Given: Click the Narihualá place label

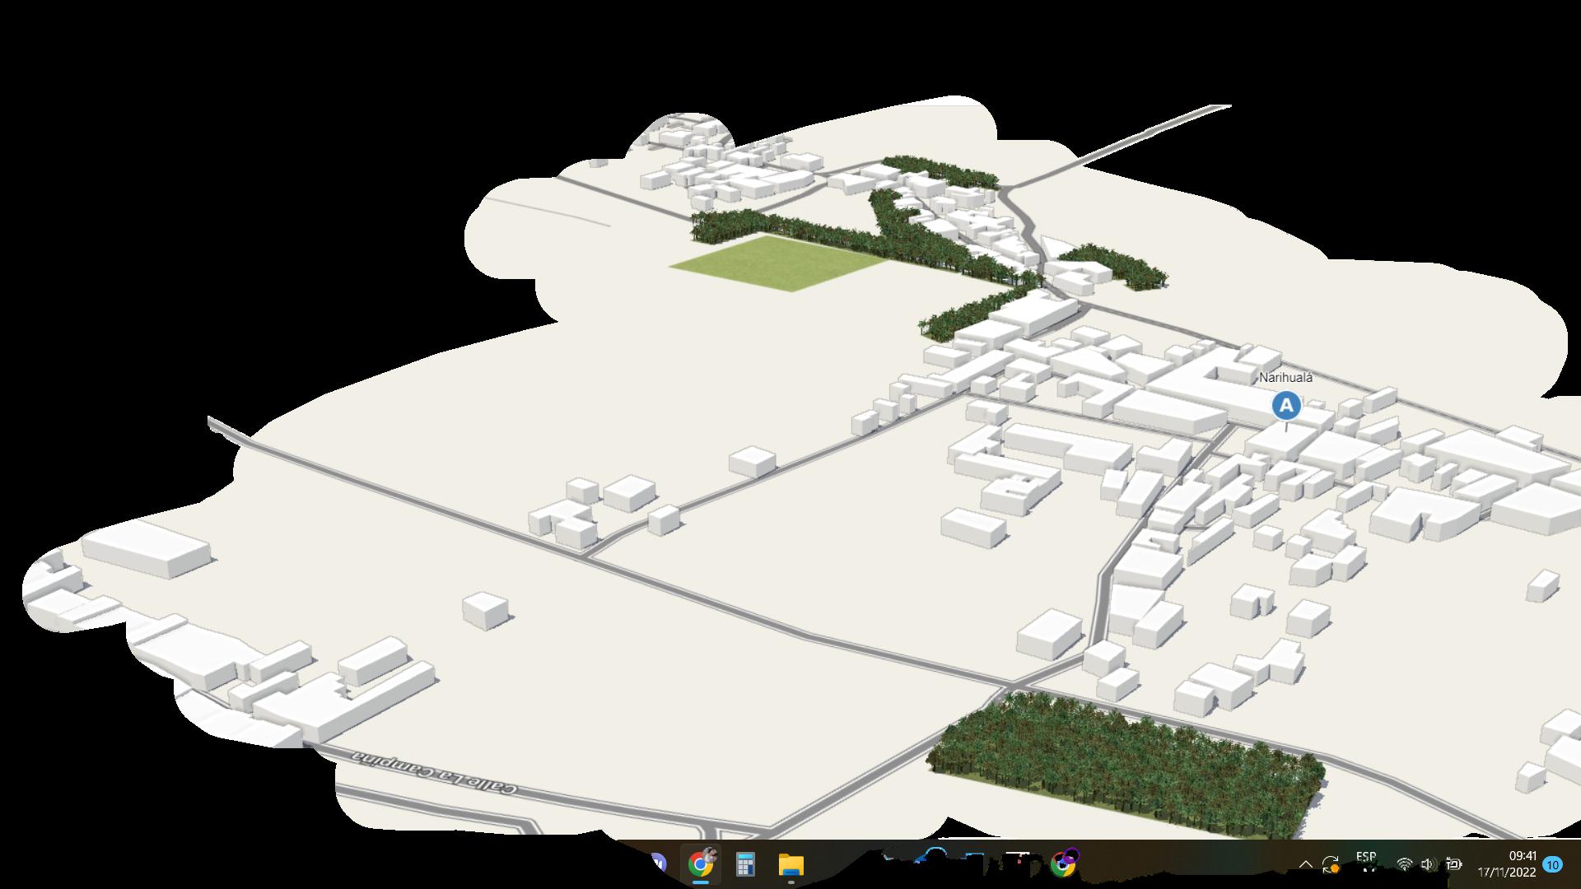Looking at the screenshot, I should point(1285,378).
